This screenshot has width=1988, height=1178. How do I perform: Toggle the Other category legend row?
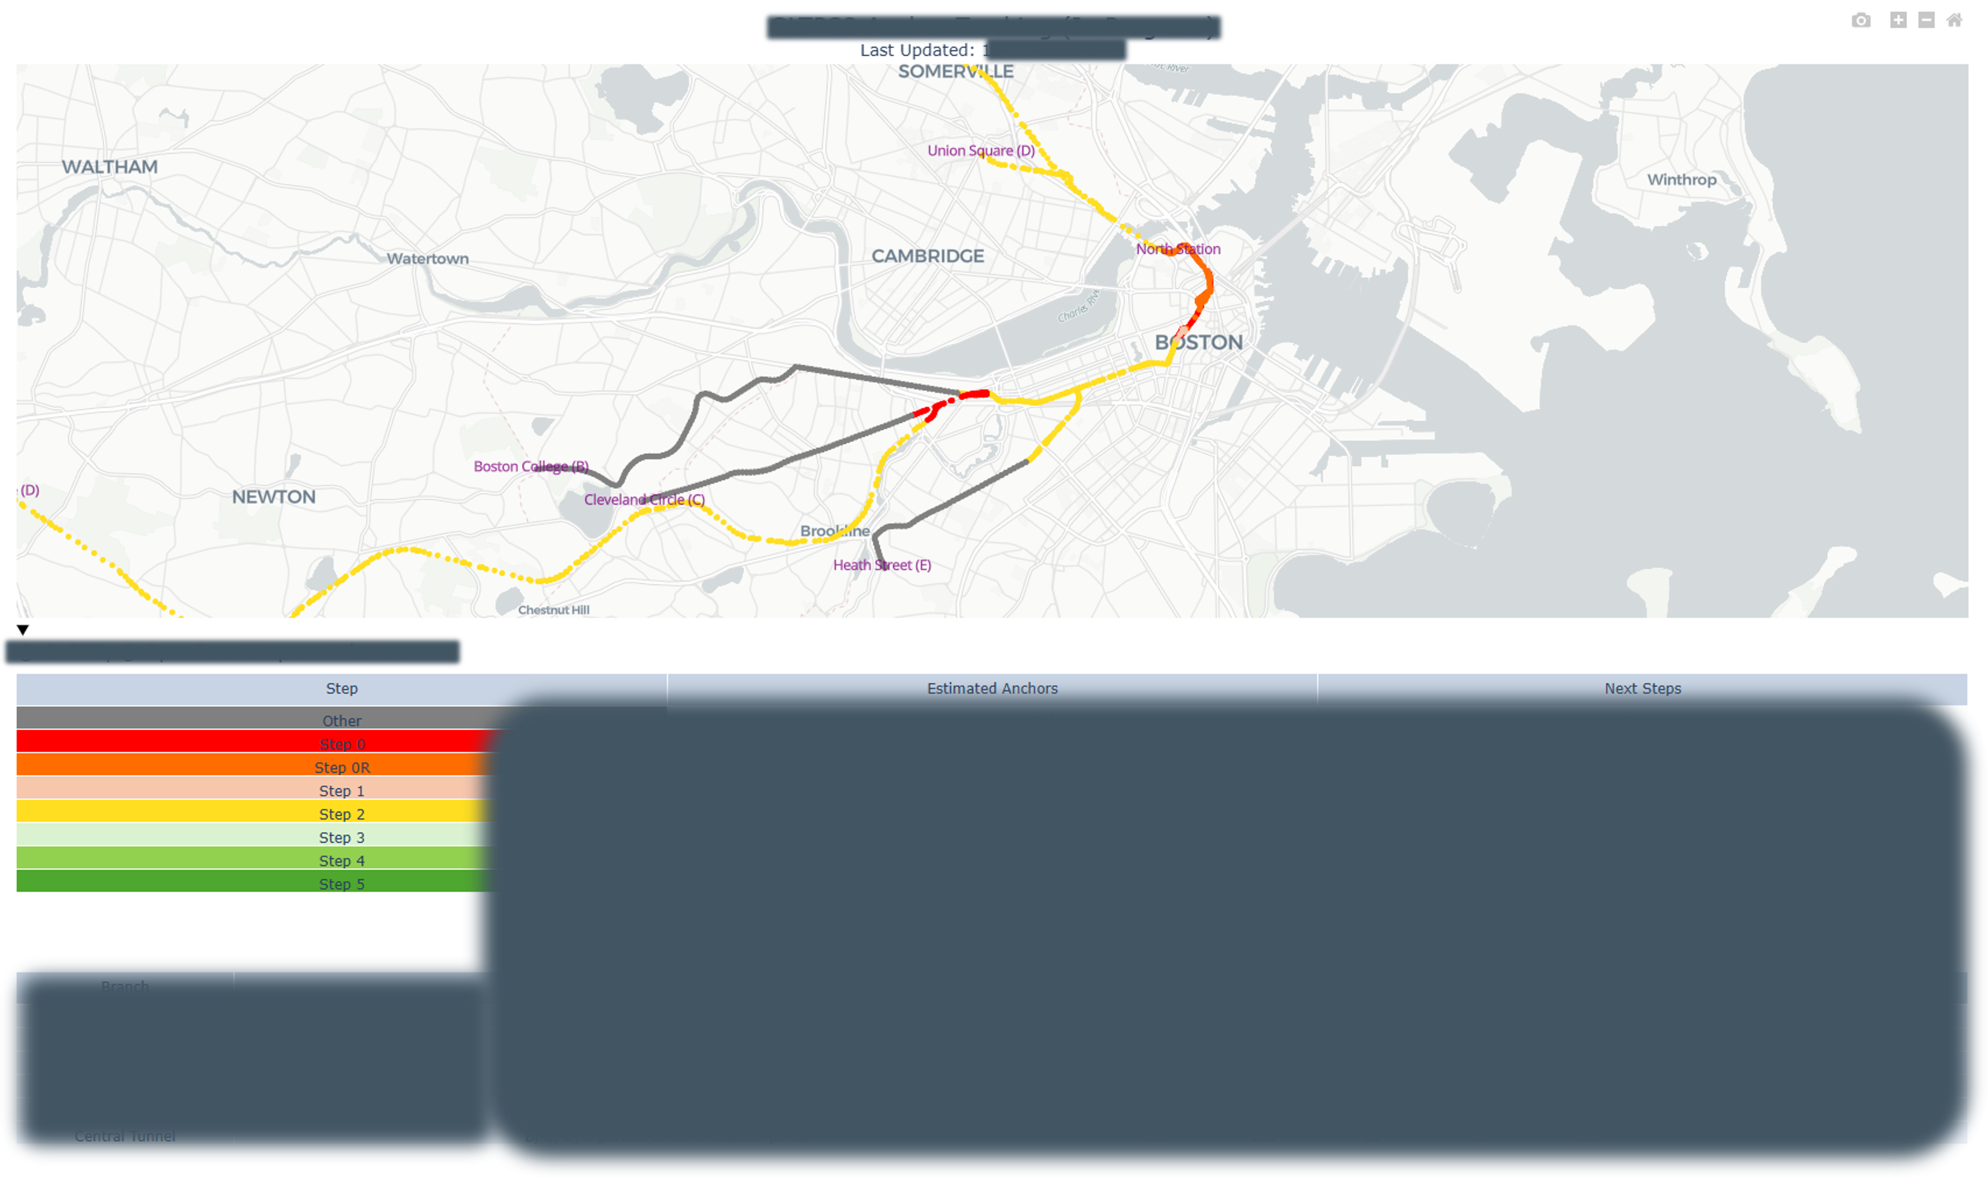pyautogui.click(x=342, y=721)
